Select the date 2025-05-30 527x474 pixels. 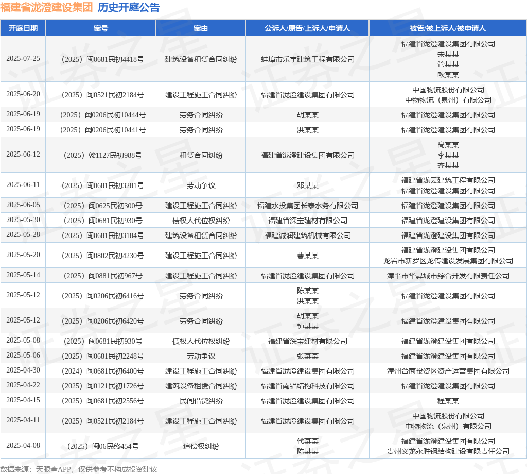(x=23, y=219)
